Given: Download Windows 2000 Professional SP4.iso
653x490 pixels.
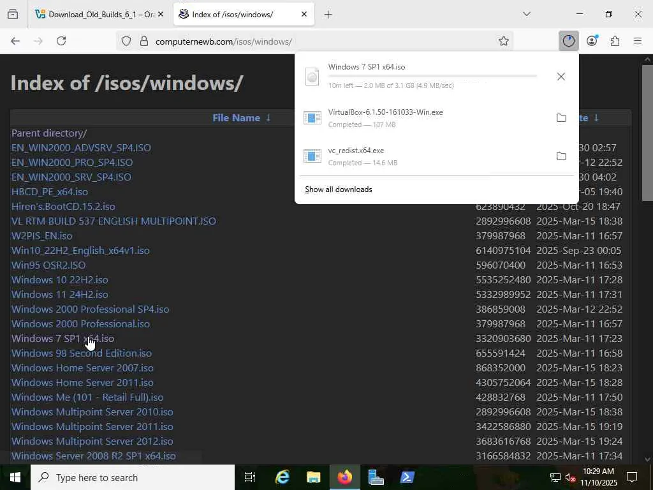Looking at the screenshot, I should [x=91, y=309].
